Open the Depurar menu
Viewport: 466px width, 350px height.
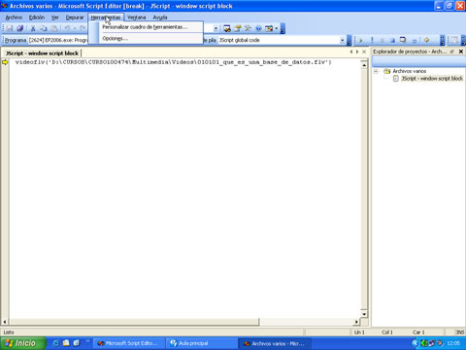75,17
